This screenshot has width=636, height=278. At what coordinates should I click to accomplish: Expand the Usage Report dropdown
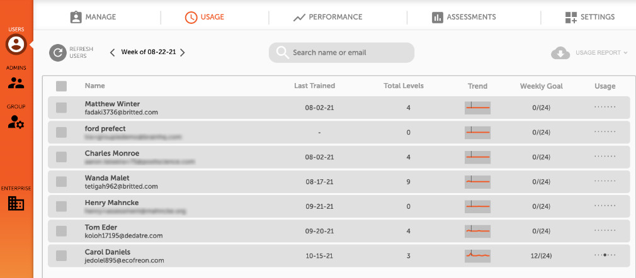[x=601, y=53]
